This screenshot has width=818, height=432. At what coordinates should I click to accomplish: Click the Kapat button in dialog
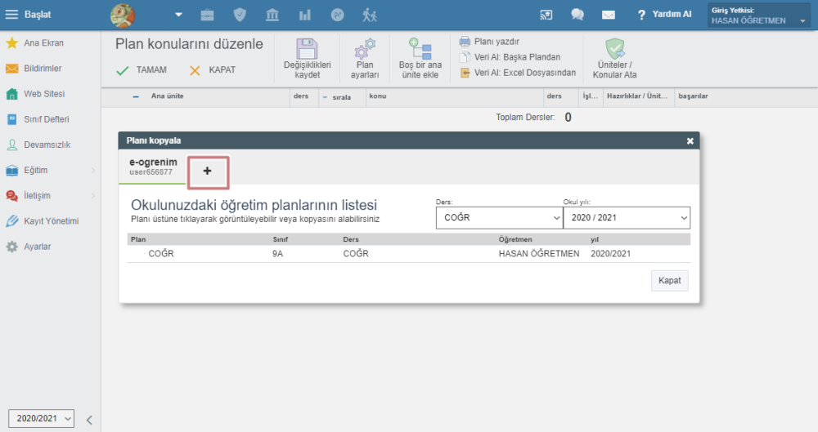(x=669, y=281)
